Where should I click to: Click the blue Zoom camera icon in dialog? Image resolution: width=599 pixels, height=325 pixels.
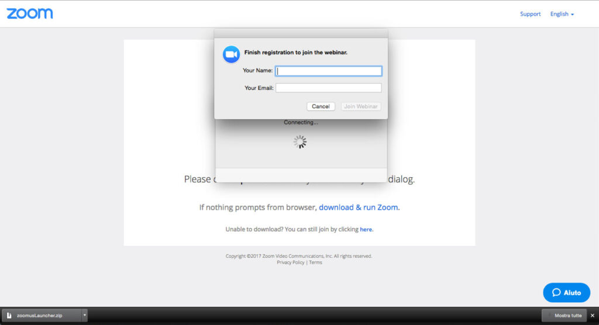232,54
